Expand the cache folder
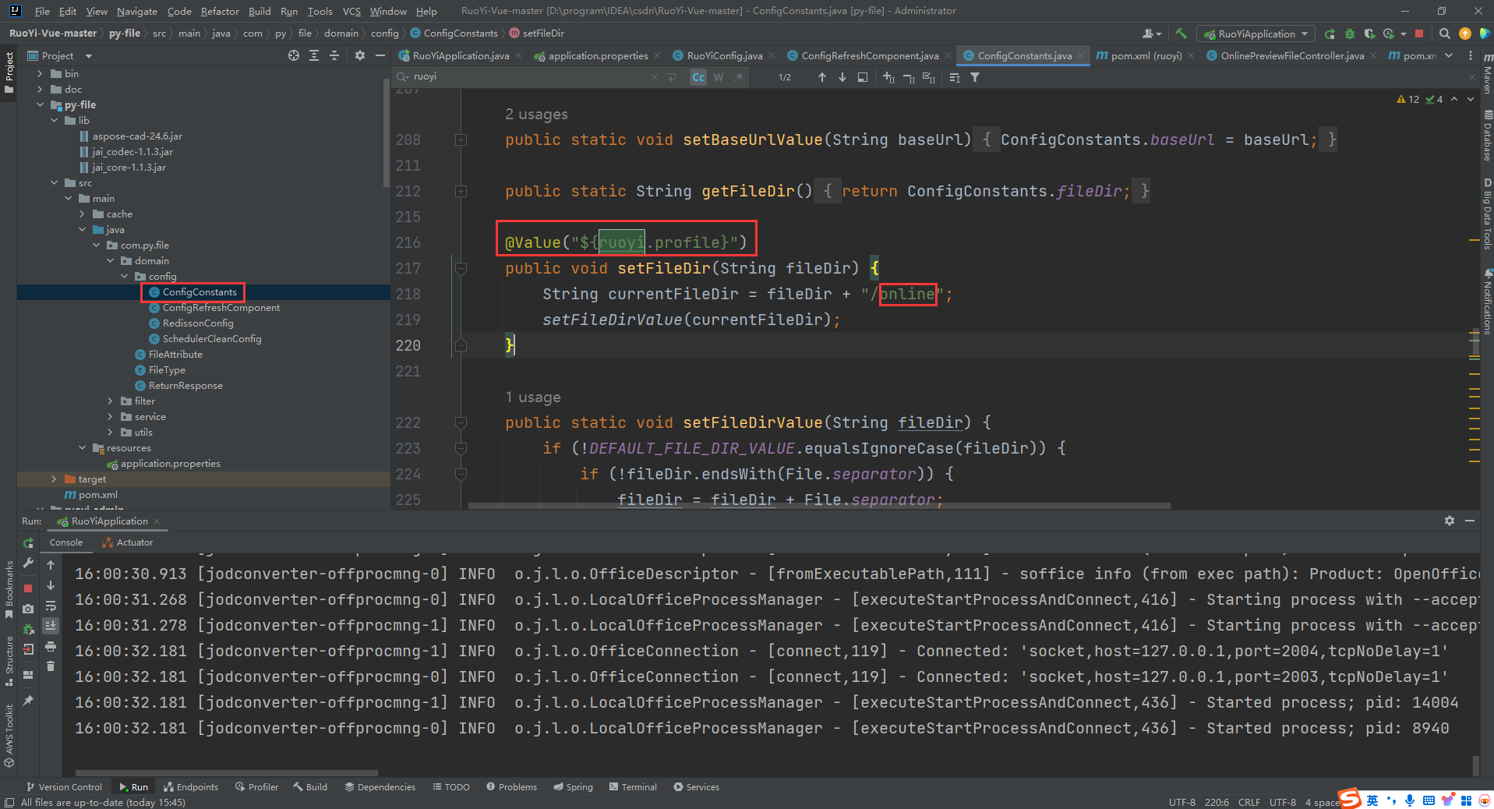The image size is (1494, 809). [83, 214]
